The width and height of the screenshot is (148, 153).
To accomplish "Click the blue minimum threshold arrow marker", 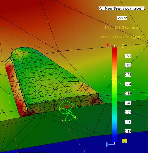I will pyautogui.click(x=108, y=144).
